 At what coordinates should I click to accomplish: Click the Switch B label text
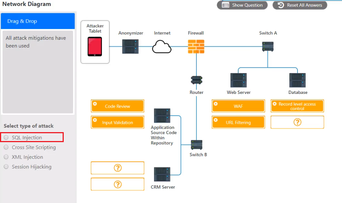[x=198, y=154]
